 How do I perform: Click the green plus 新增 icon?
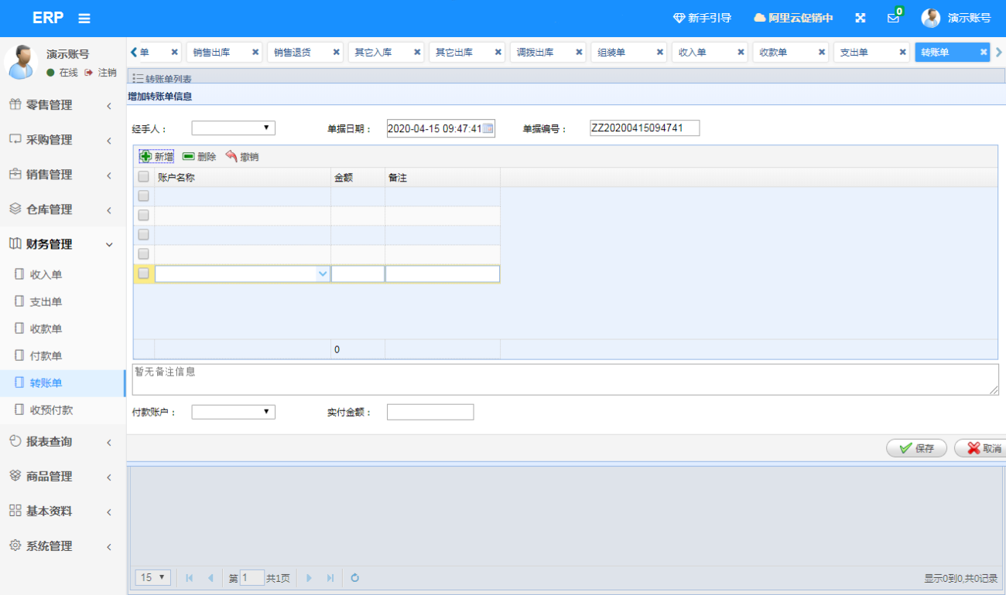145,156
